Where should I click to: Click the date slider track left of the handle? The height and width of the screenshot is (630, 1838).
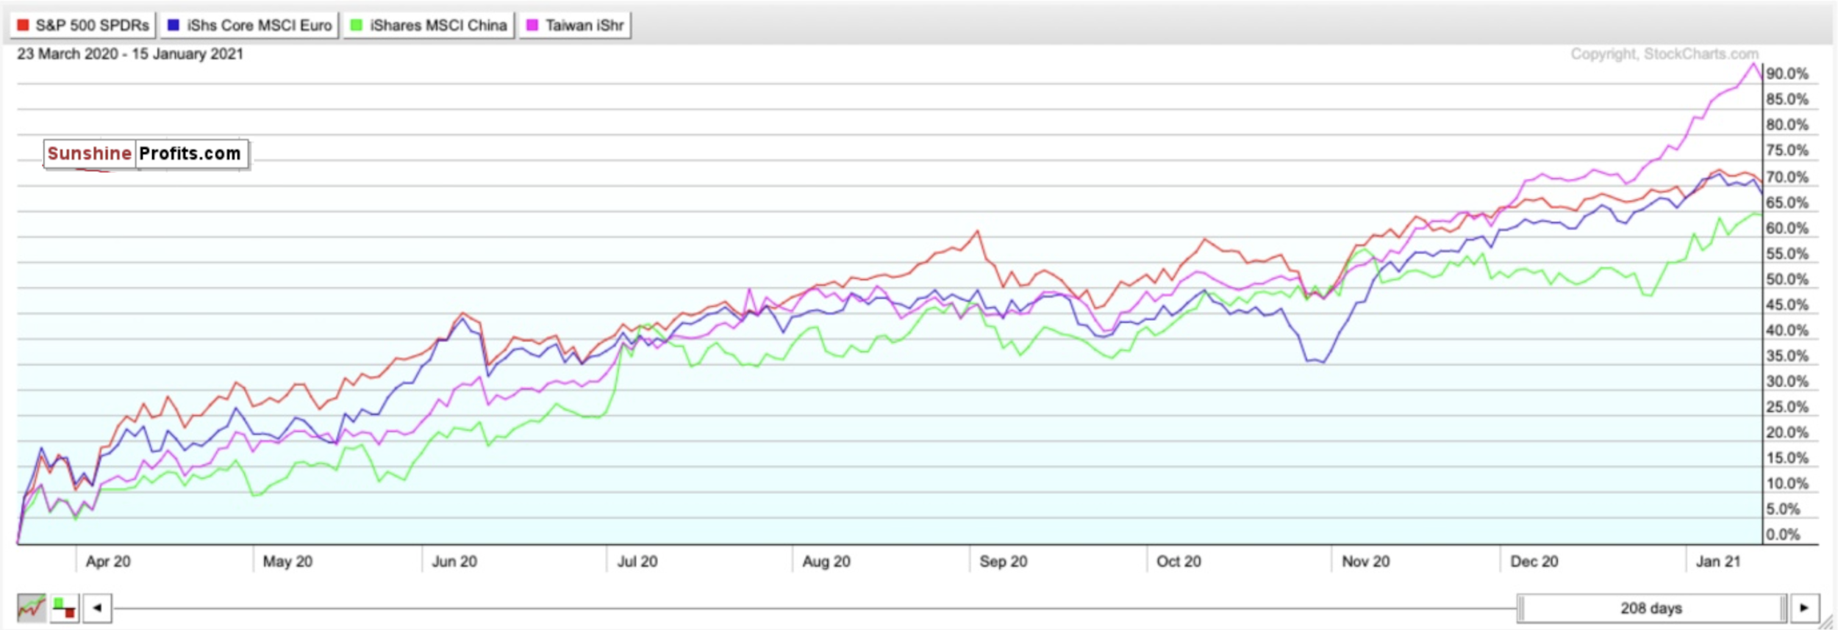pyautogui.click(x=815, y=608)
